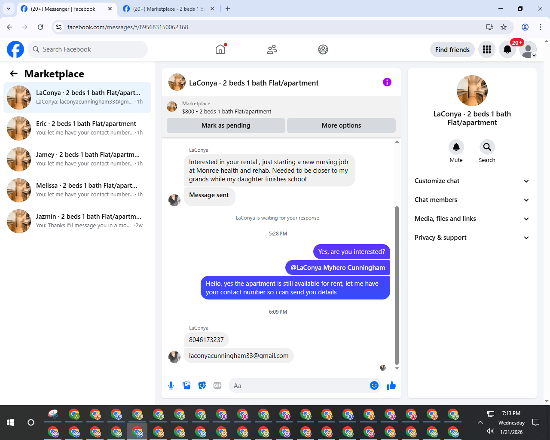This screenshot has width=550, height=440.
Task: Open the Friends icon in top navigation
Action: 272,49
